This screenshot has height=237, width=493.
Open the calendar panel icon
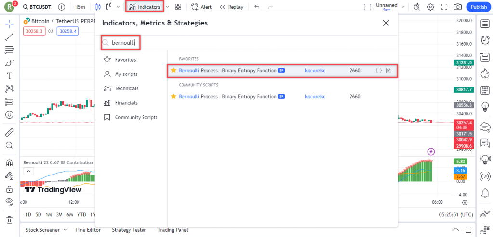click(485, 90)
